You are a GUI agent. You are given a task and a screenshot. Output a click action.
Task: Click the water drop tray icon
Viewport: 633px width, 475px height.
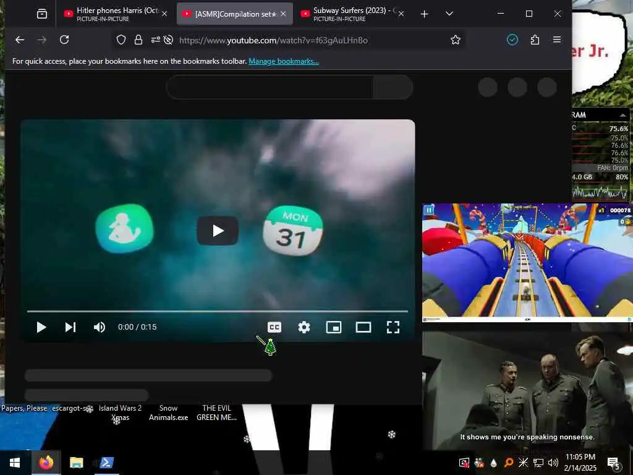pyautogui.click(x=494, y=463)
